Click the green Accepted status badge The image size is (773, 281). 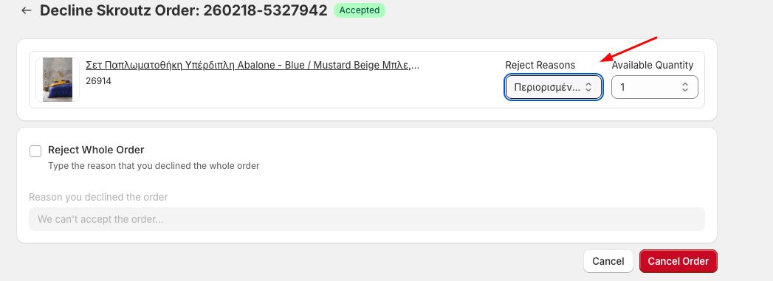360,10
